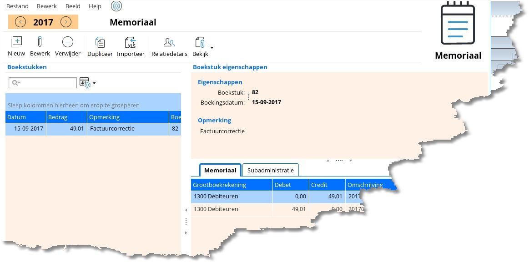
Task: Open the Bestand menu
Action: click(17, 6)
